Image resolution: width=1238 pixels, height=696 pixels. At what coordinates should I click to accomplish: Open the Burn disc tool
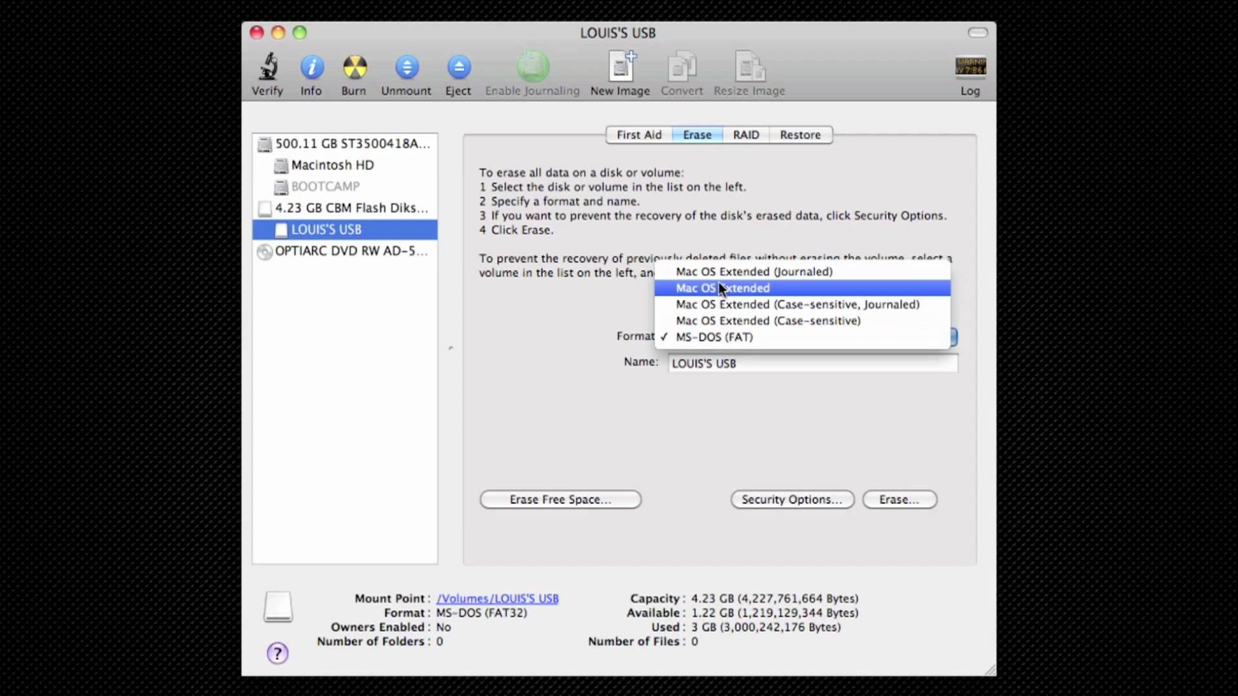pos(353,73)
